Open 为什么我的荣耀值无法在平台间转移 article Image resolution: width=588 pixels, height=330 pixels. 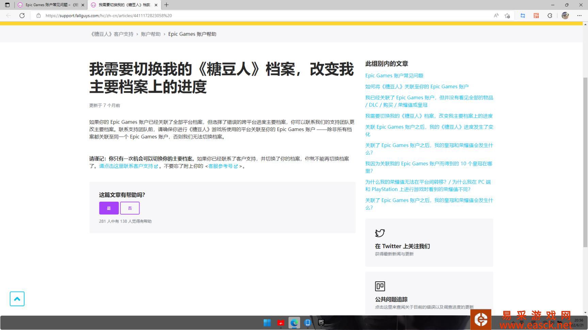tap(428, 185)
